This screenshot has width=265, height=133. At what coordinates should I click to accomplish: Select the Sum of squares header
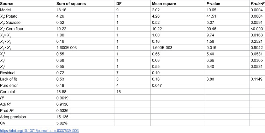point(71,4)
